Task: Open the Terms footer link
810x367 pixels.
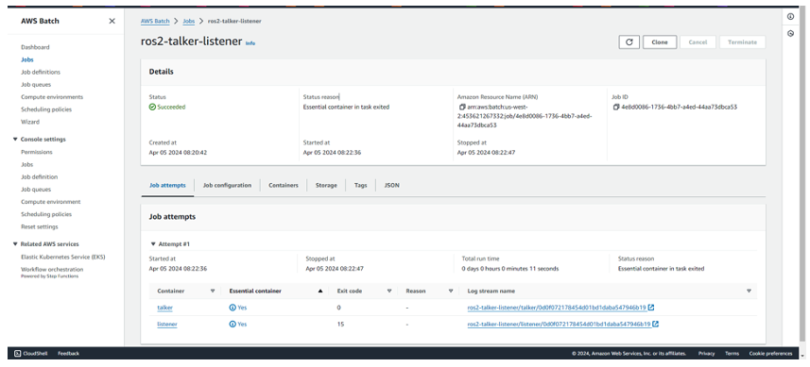Action: point(732,354)
